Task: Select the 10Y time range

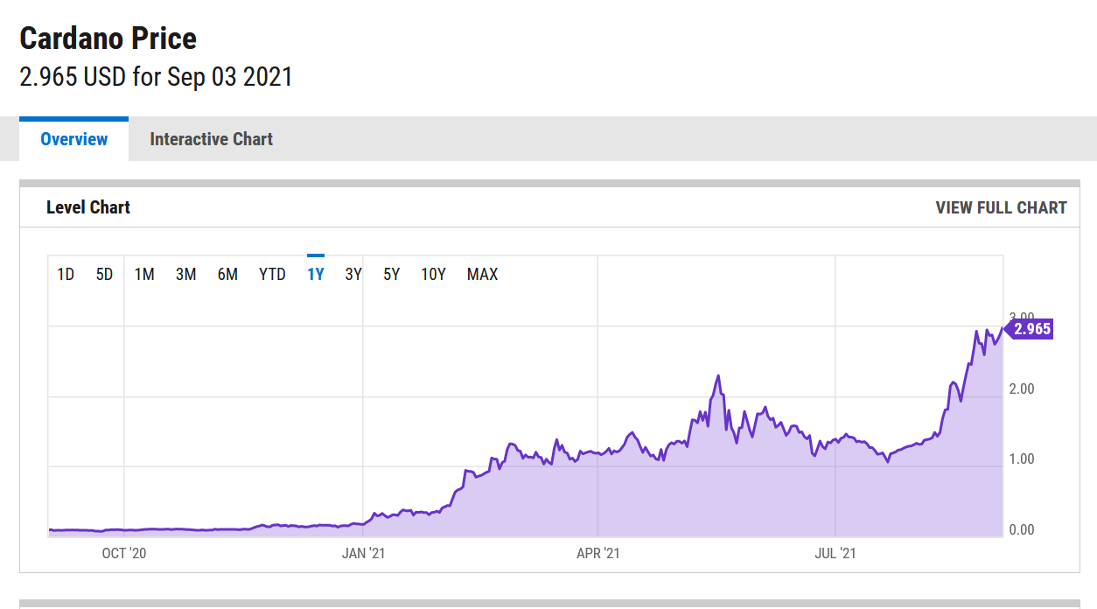Action: (433, 274)
